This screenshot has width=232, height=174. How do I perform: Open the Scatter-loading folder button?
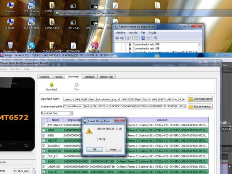tap(200, 107)
